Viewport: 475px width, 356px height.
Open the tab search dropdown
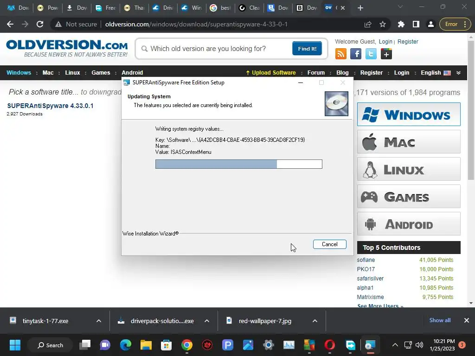400,6
